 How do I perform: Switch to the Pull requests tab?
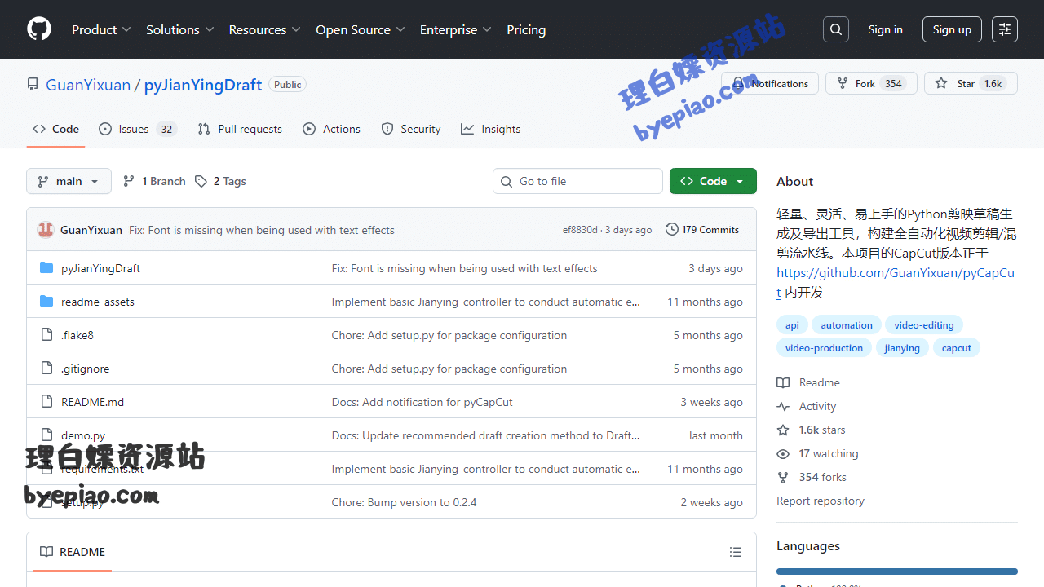[240, 129]
